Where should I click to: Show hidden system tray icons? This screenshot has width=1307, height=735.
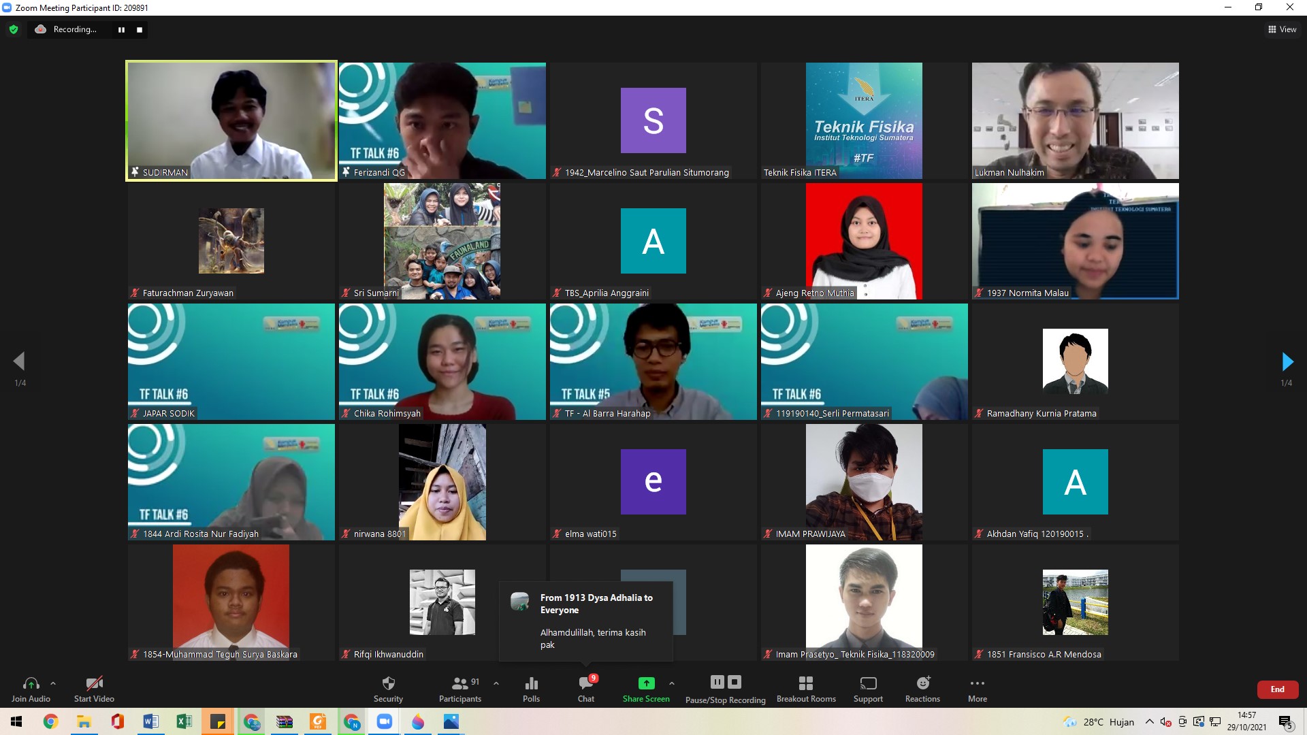pyautogui.click(x=1150, y=722)
